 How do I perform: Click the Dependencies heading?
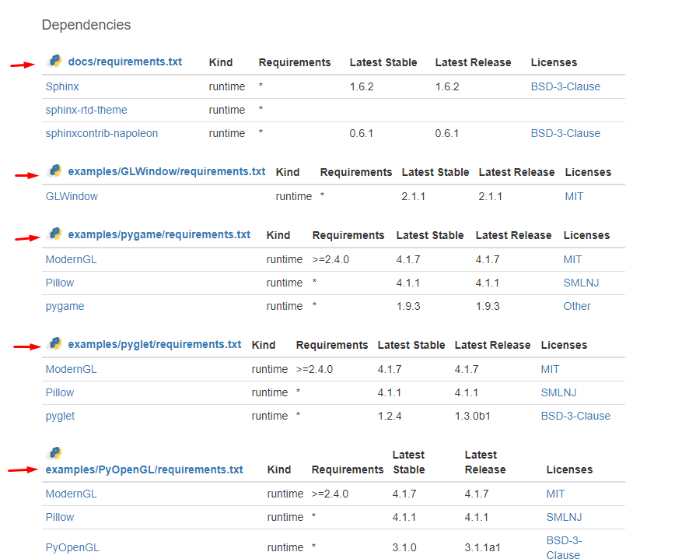pos(86,25)
